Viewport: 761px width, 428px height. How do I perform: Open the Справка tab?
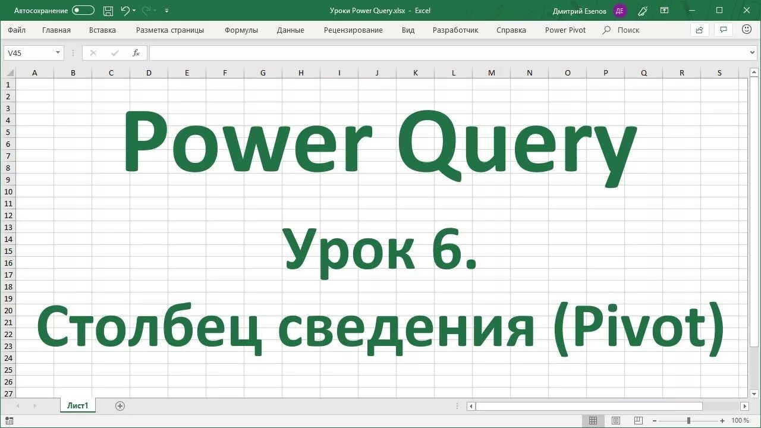pyautogui.click(x=511, y=30)
